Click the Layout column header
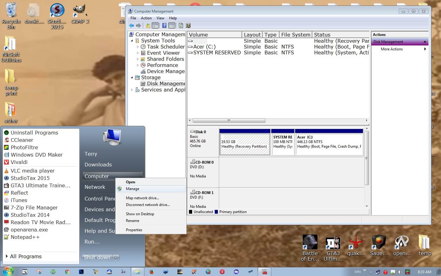This screenshot has height=276, width=441. [x=252, y=35]
